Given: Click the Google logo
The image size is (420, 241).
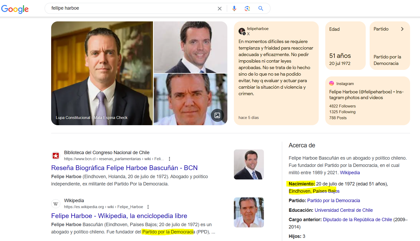Looking at the screenshot, I should pyautogui.click(x=15, y=9).
